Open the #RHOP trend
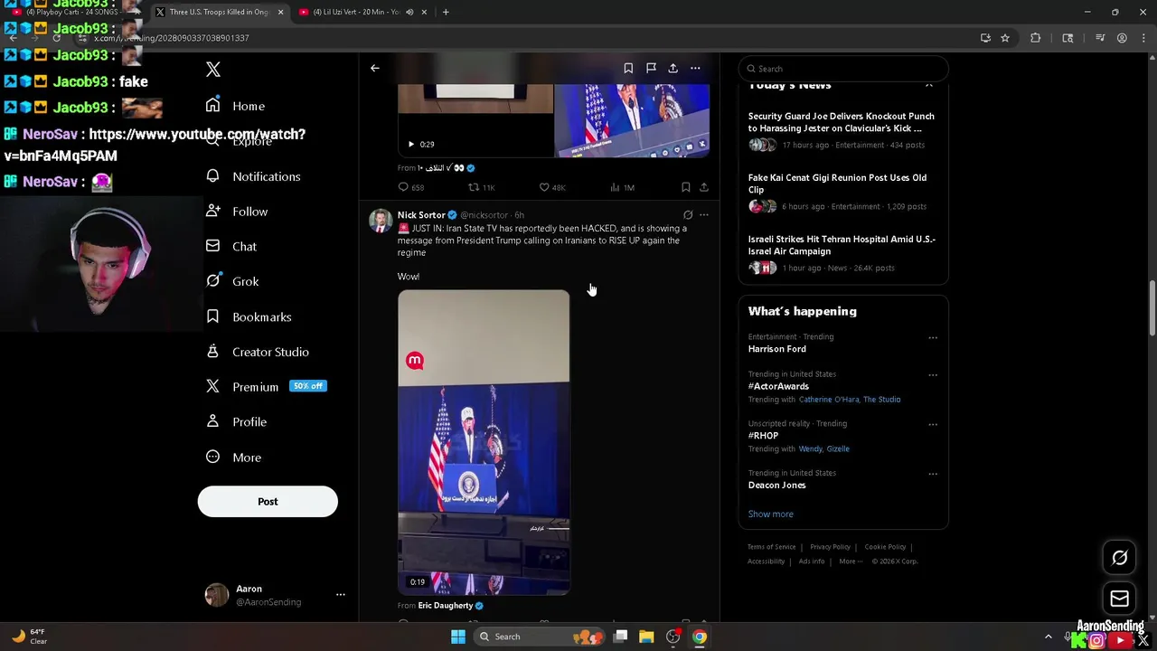The image size is (1157, 651). pos(763,436)
